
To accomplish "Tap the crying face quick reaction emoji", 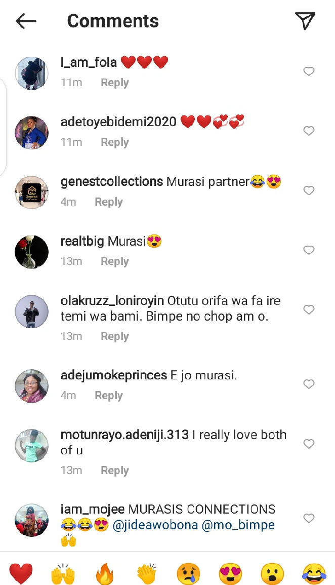I will pos(189,574).
